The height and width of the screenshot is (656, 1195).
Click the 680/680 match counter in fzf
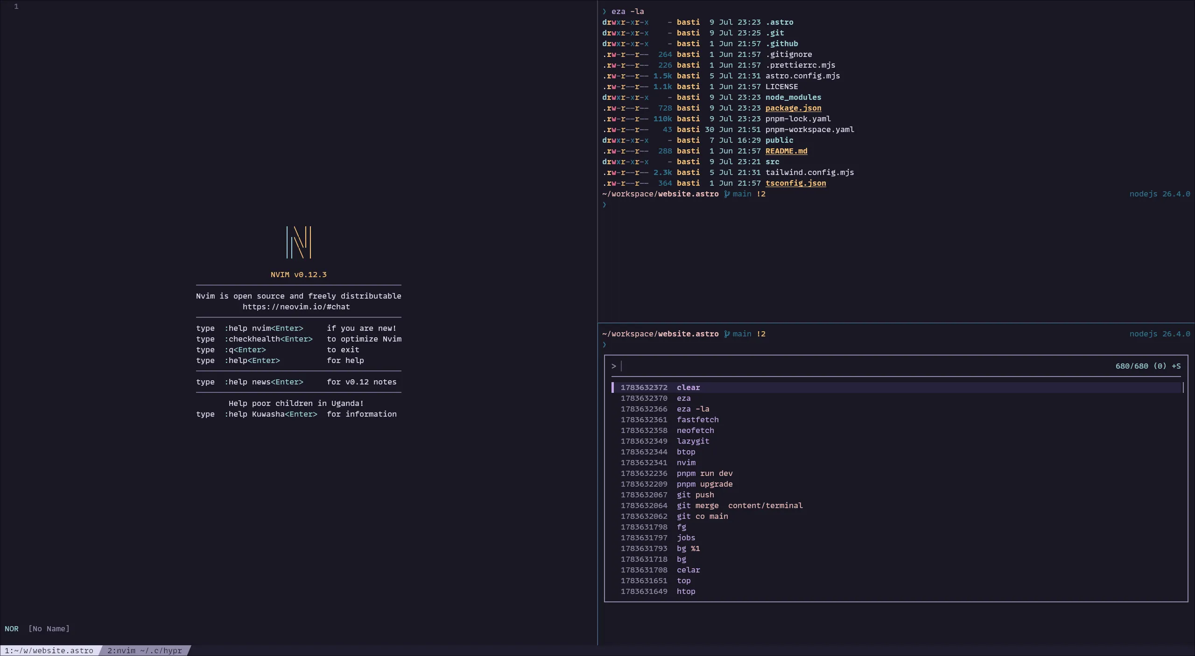click(1132, 366)
